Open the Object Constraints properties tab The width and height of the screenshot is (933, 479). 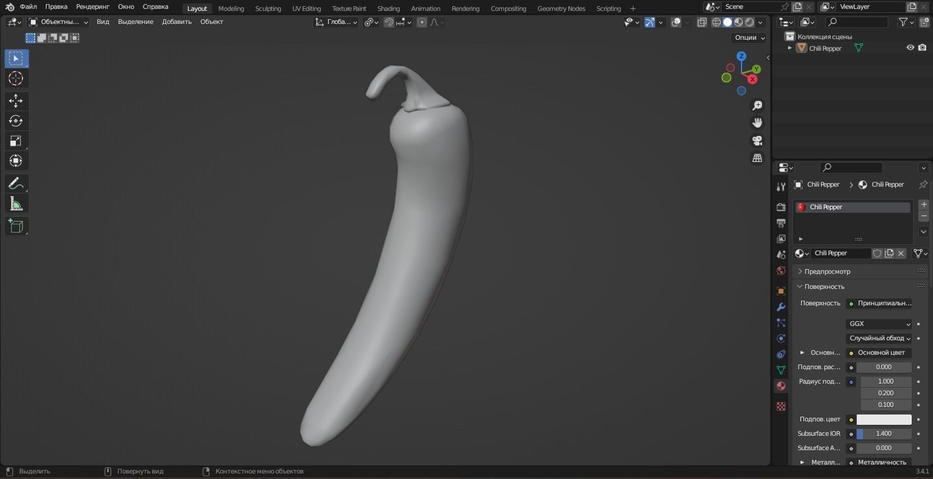781,354
